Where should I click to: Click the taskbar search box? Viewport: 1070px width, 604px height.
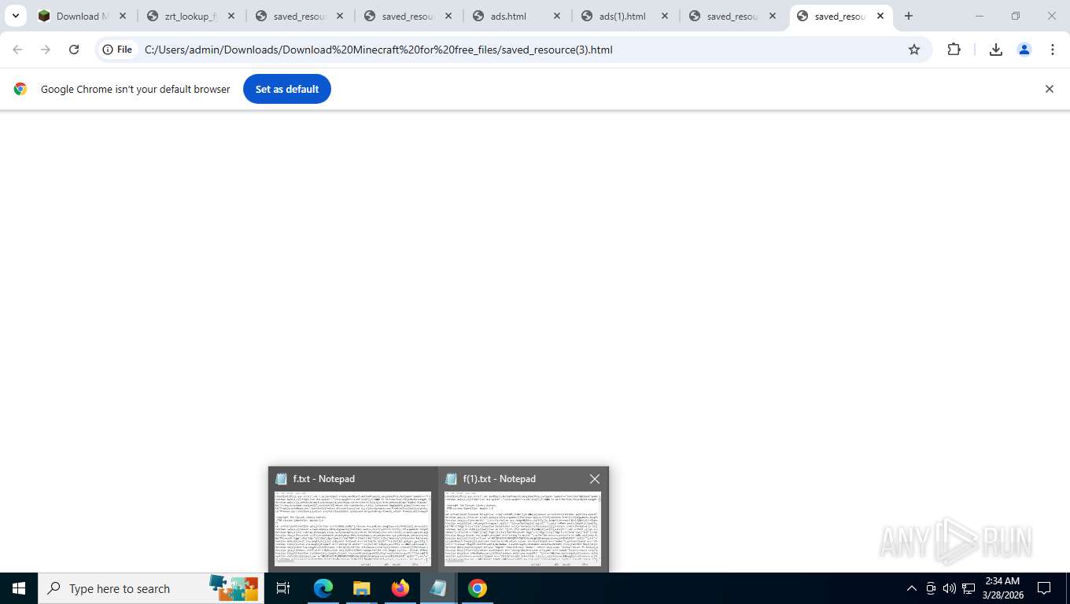pos(151,588)
